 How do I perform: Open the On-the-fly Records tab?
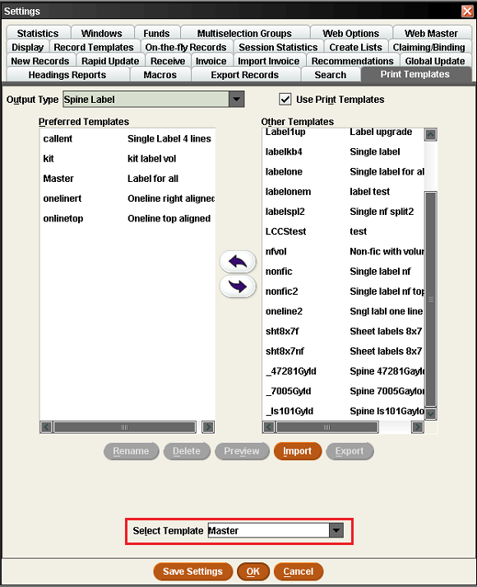(x=186, y=47)
